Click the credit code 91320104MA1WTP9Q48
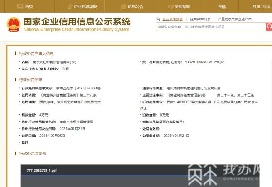This screenshot has width=272, height=187. click(x=205, y=62)
